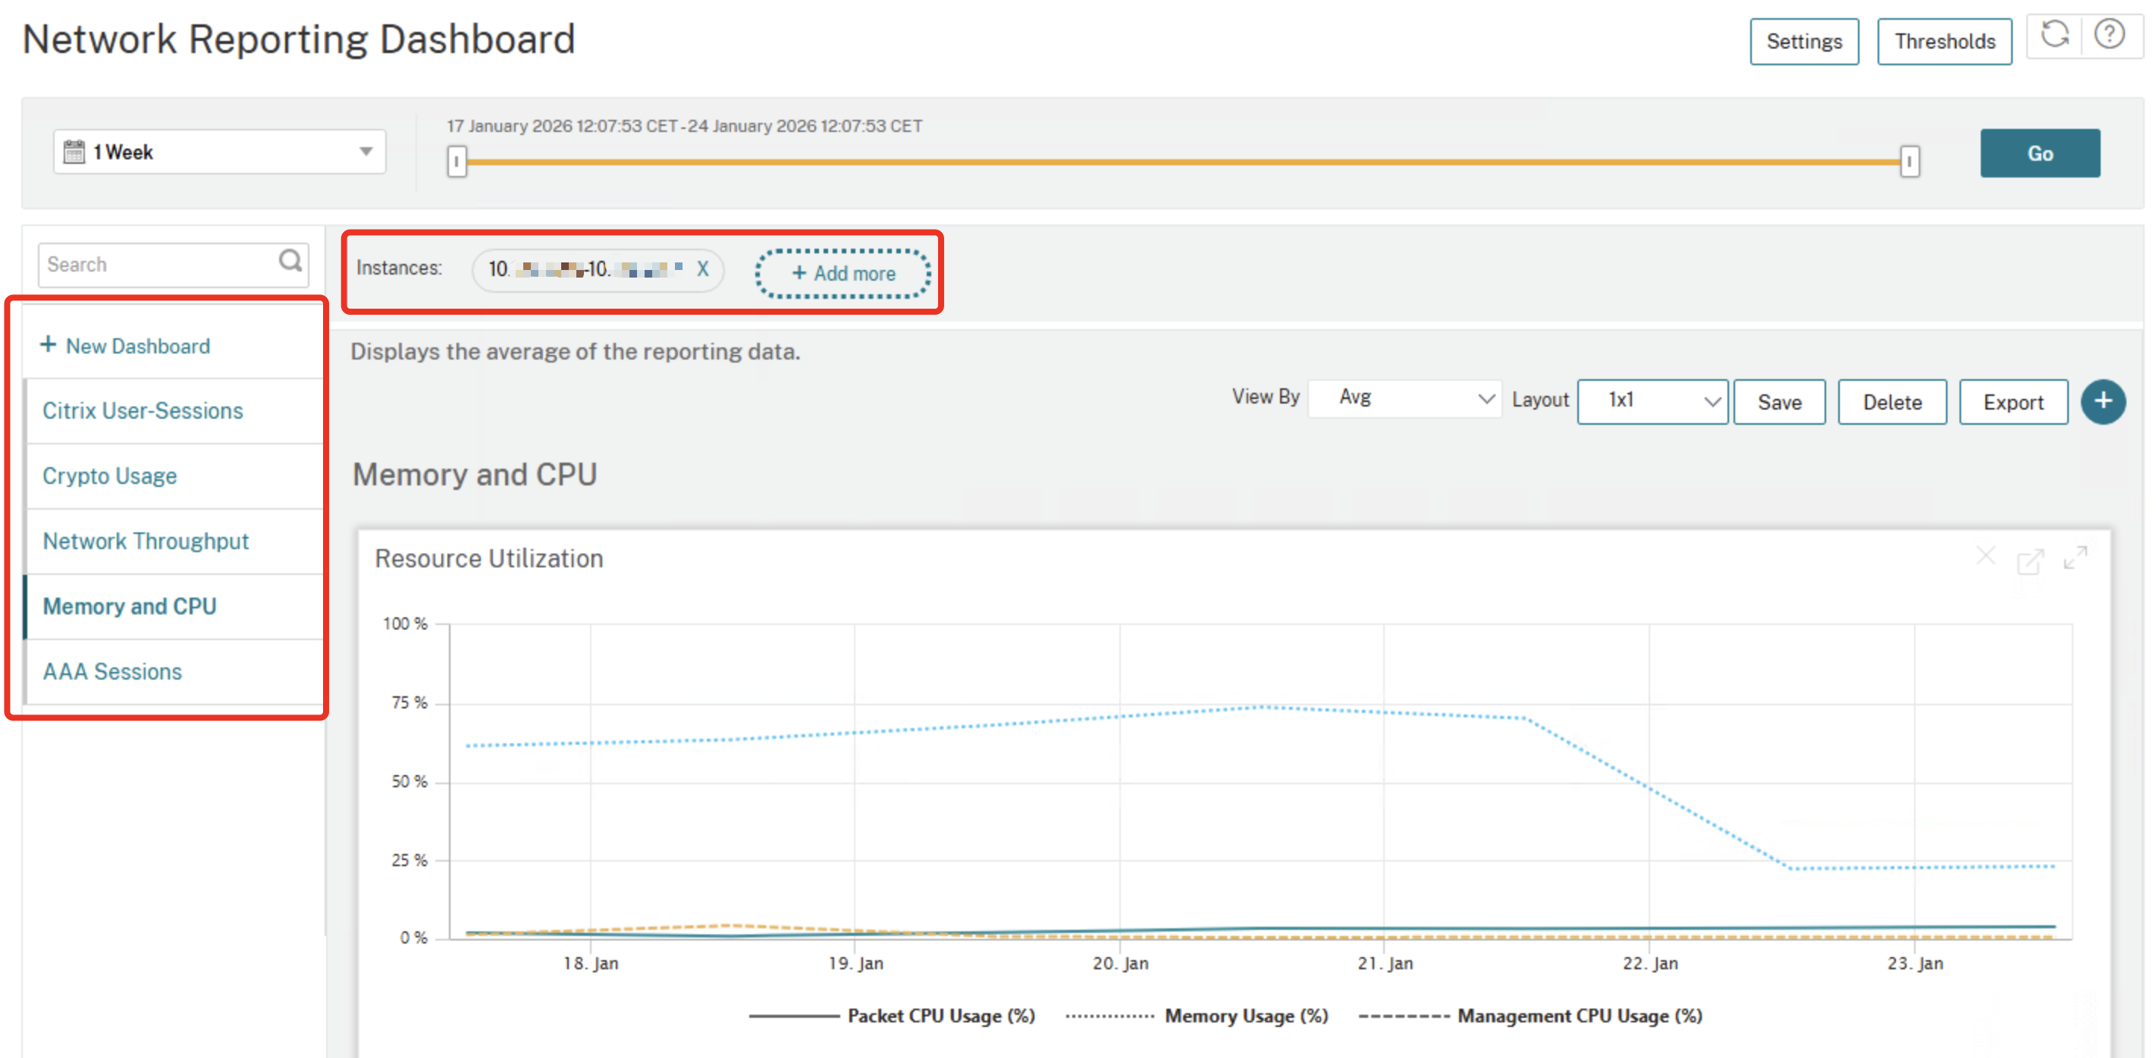Toggle the Management CPU Usage legend series
The image size is (2156, 1058).
pyautogui.click(x=1578, y=1016)
